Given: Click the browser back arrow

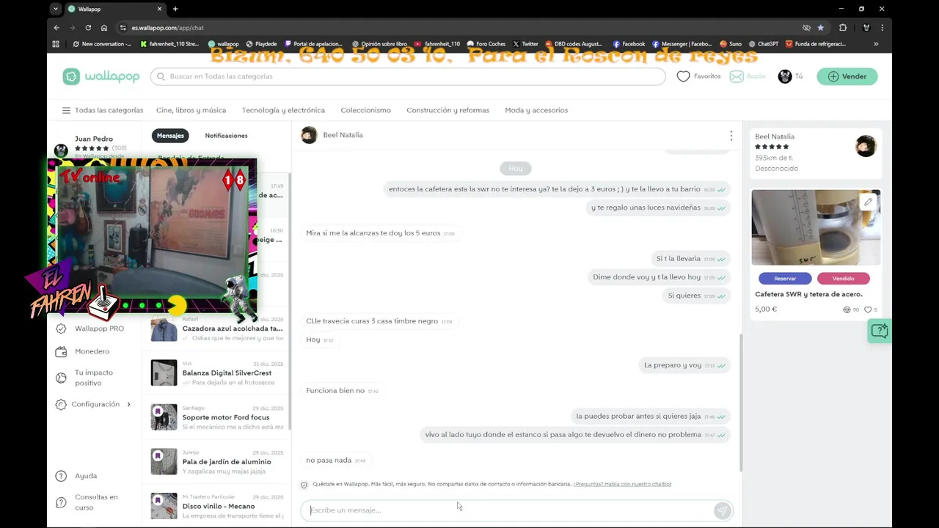Looking at the screenshot, I should click(x=56, y=28).
